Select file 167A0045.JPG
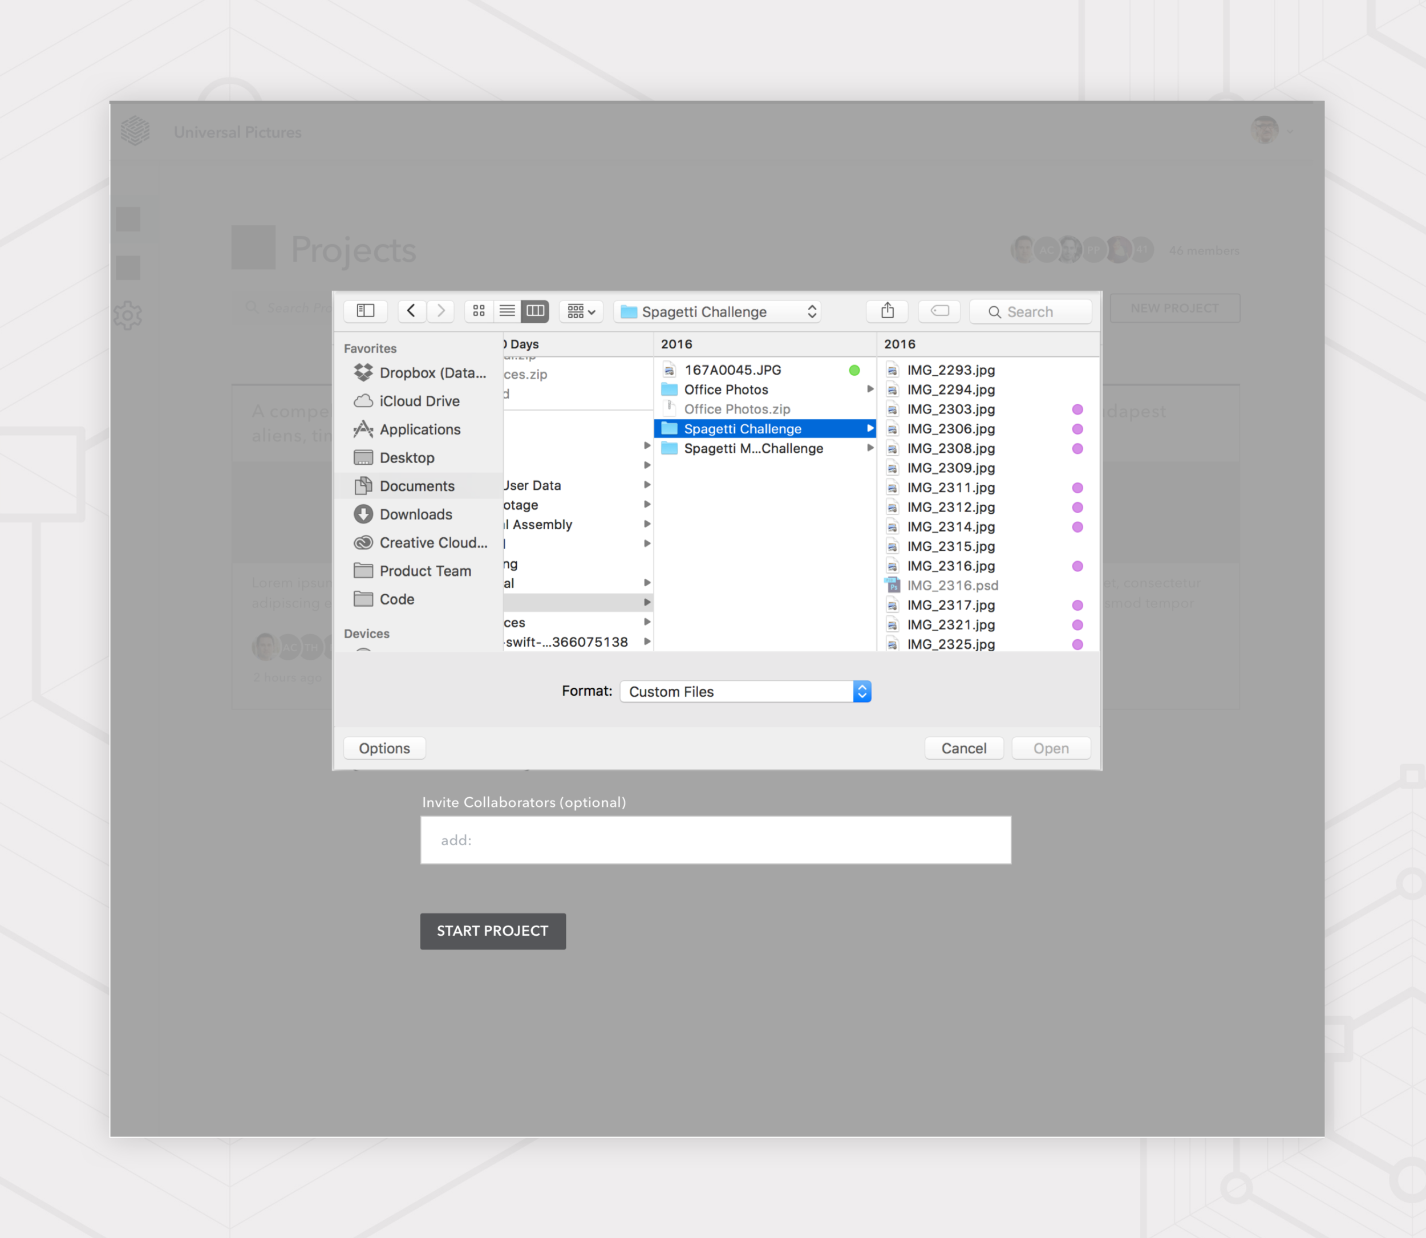 [x=765, y=370]
